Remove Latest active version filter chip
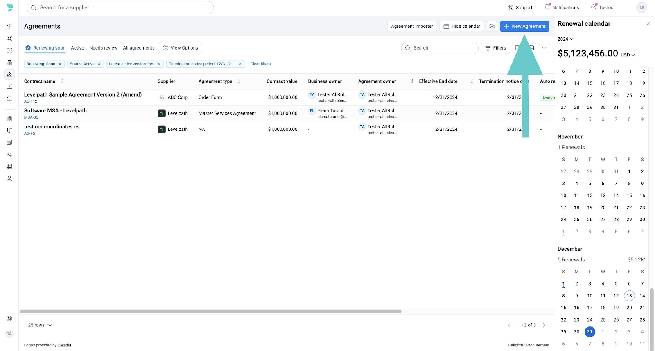Image resolution: width=655 pixels, height=351 pixels. click(x=159, y=64)
